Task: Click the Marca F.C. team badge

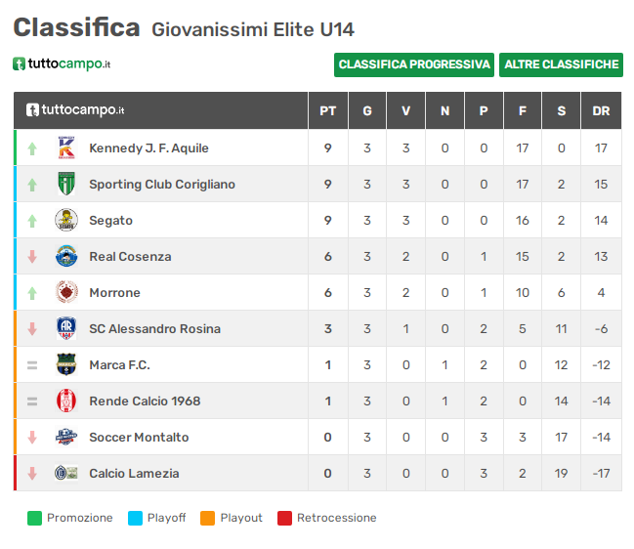Action: tap(66, 364)
